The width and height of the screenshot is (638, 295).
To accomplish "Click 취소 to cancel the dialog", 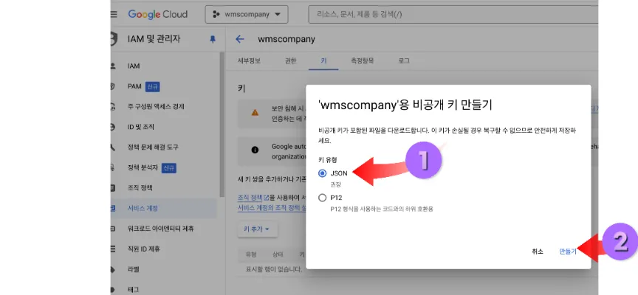I will (537, 251).
